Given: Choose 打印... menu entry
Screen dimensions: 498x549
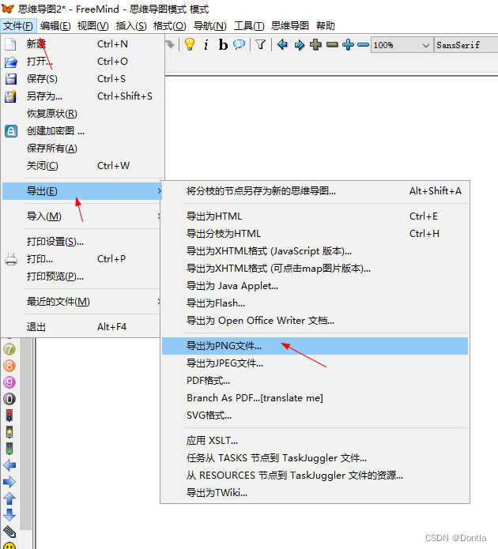Looking at the screenshot, I should pos(82,259).
